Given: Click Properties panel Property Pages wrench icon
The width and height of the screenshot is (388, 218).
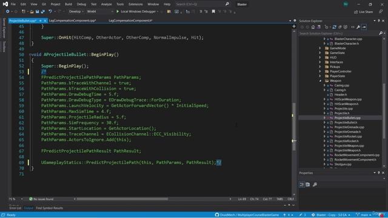Looking at the screenshot, I should tap(315, 184).
